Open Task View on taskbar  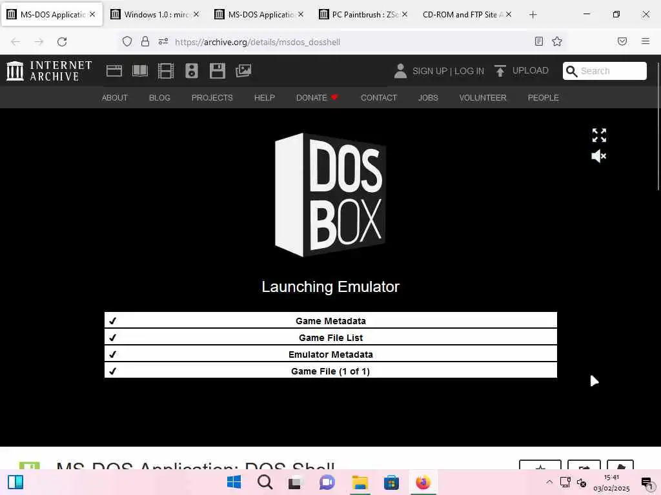(296, 482)
